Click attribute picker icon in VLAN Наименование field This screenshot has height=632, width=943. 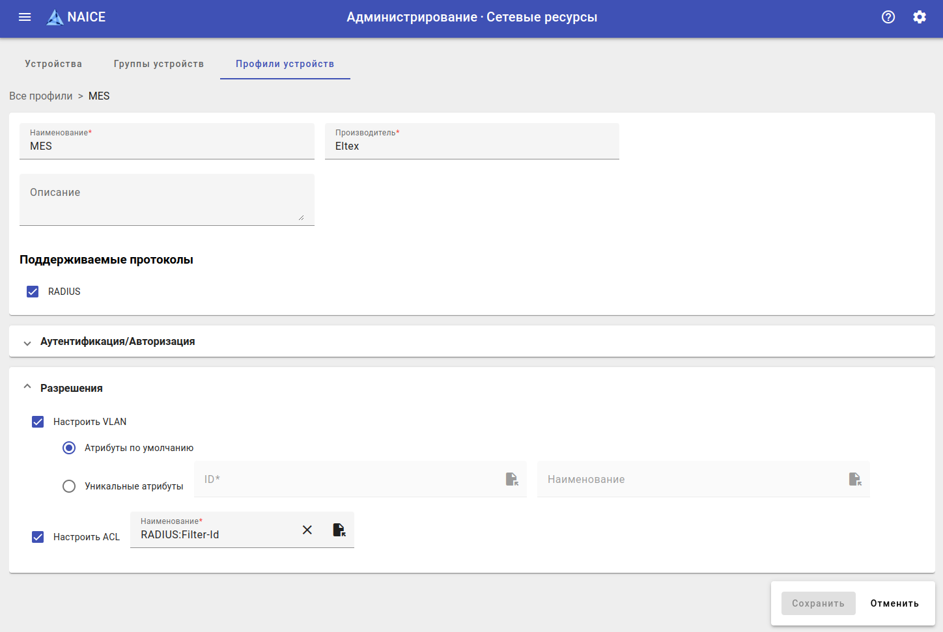(855, 479)
